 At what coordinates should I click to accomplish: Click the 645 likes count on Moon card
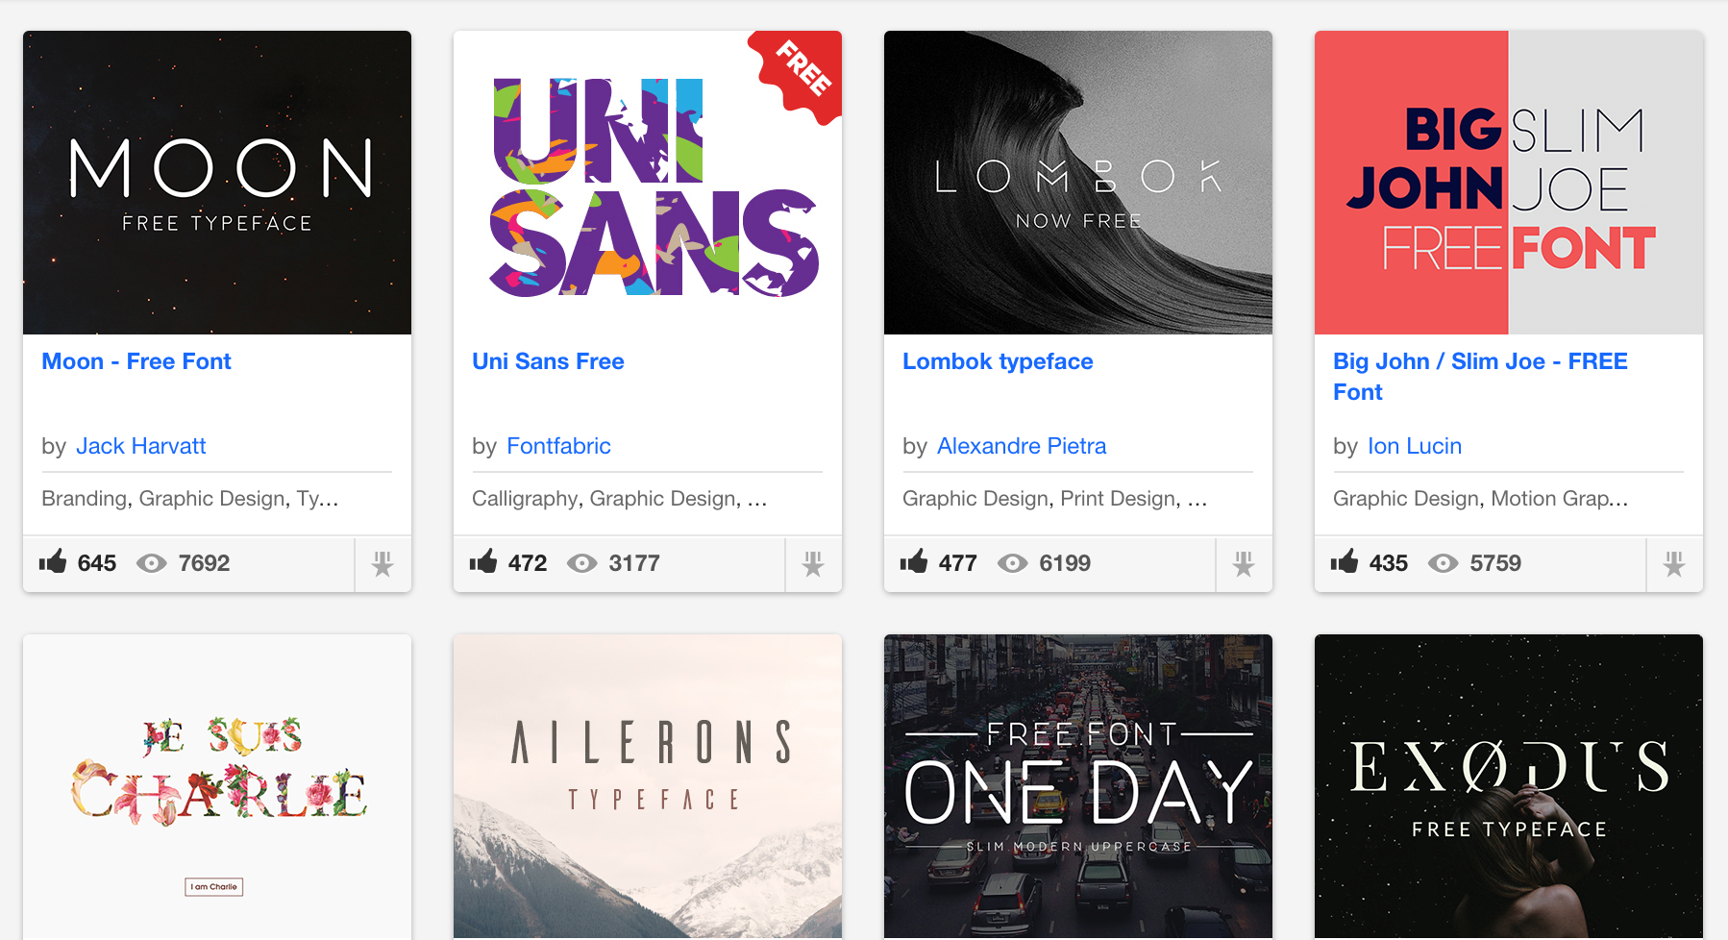[97, 563]
